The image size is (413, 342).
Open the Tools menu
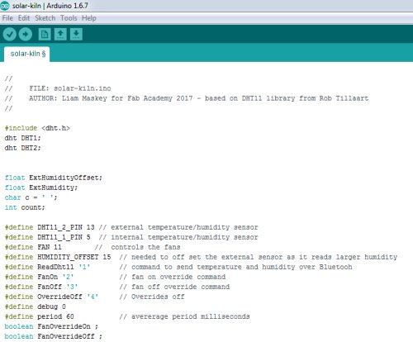(69, 18)
